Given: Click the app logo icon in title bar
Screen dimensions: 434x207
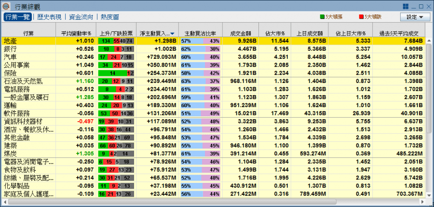Looking at the screenshot, I should click(6, 6).
